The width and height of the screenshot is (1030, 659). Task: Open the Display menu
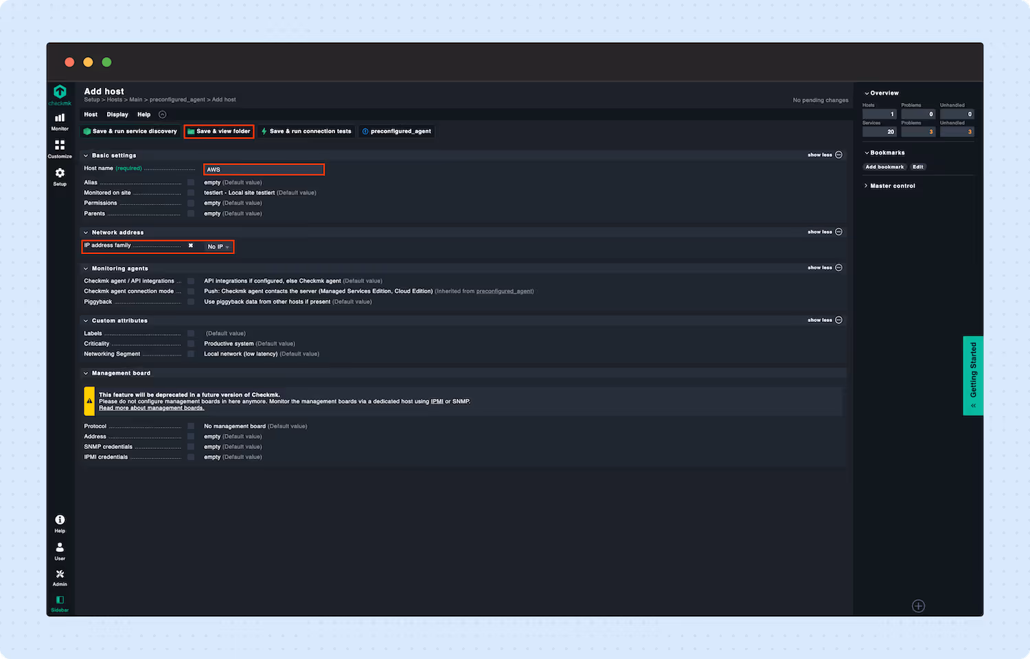tap(117, 114)
